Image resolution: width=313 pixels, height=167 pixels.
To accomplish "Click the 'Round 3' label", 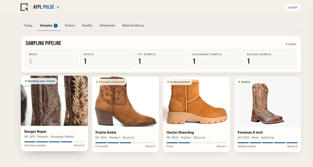I will click(79, 145).
